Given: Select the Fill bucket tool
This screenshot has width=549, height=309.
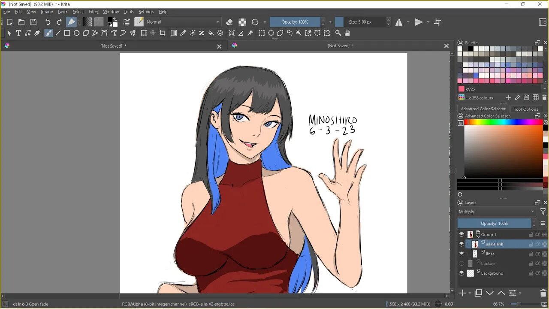Looking at the screenshot, I should pyautogui.click(x=211, y=33).
